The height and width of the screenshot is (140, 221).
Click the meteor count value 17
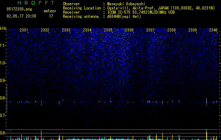[x=51, y=16]
